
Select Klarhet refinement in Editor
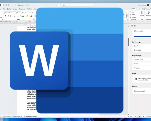[142, 64]
